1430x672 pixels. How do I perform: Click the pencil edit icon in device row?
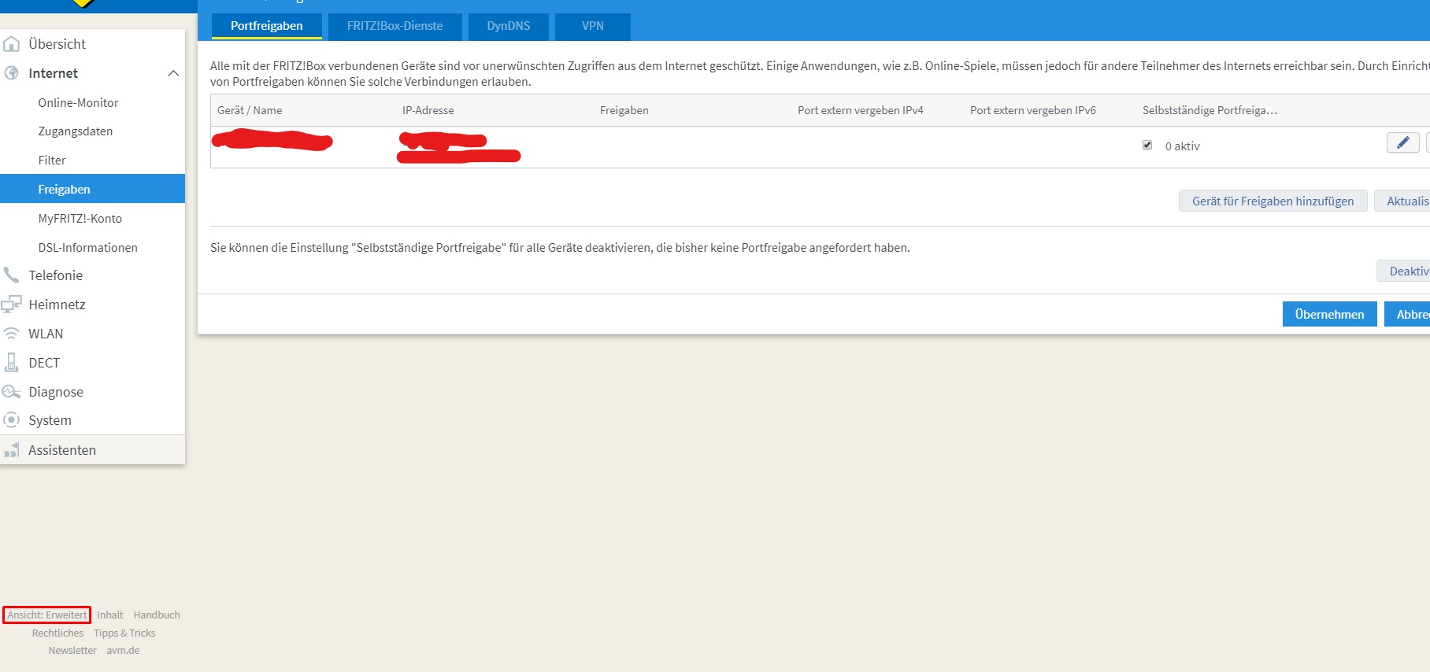[1402, 142]
